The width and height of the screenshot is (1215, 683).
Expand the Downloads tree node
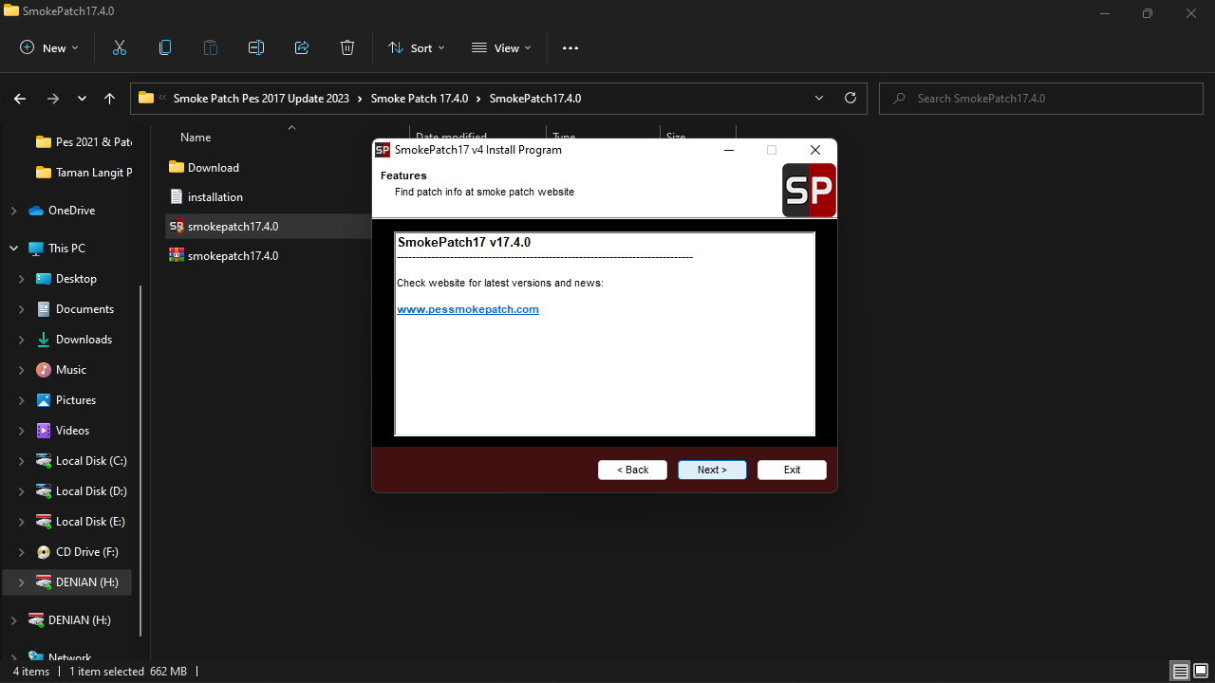[x=22, y=340]
